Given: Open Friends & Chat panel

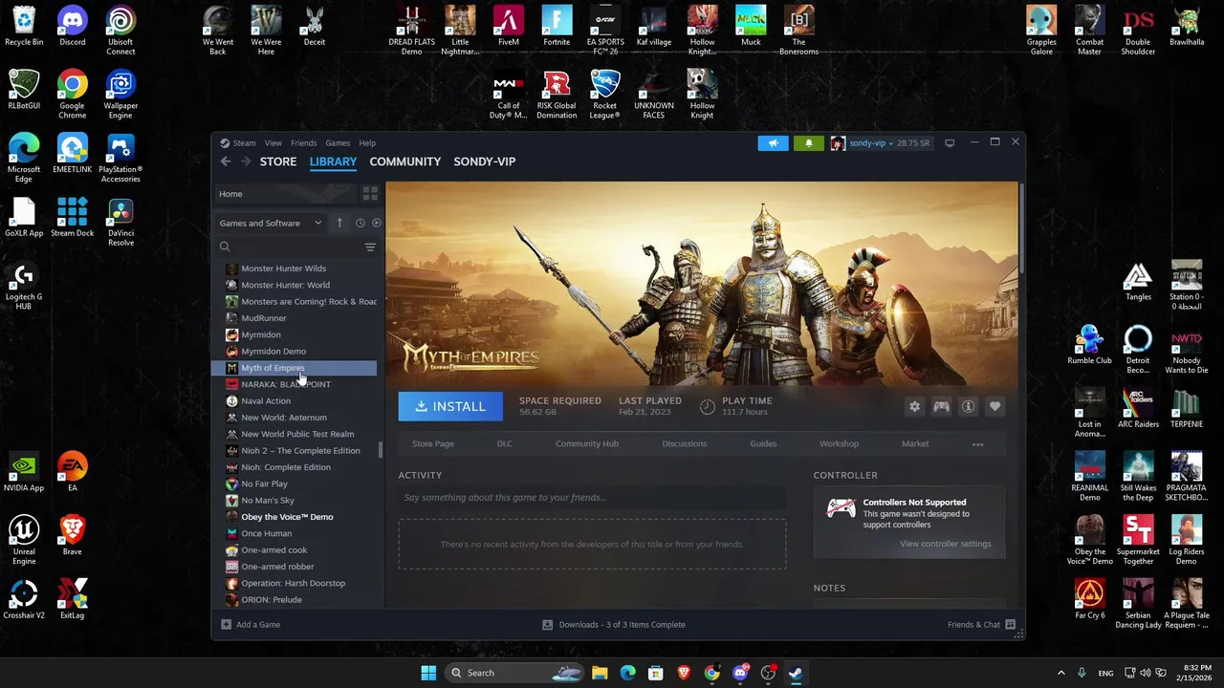Looking at the screenshot, I should 981,625.
